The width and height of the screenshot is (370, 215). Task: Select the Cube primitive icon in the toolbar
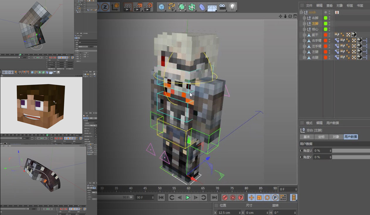tap(161, 7)
